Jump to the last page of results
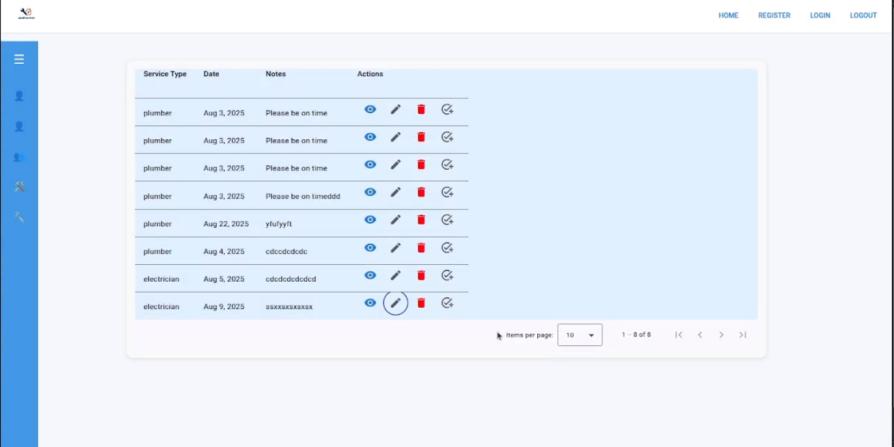Screen dimensions: 894x447 pos(742,334)
